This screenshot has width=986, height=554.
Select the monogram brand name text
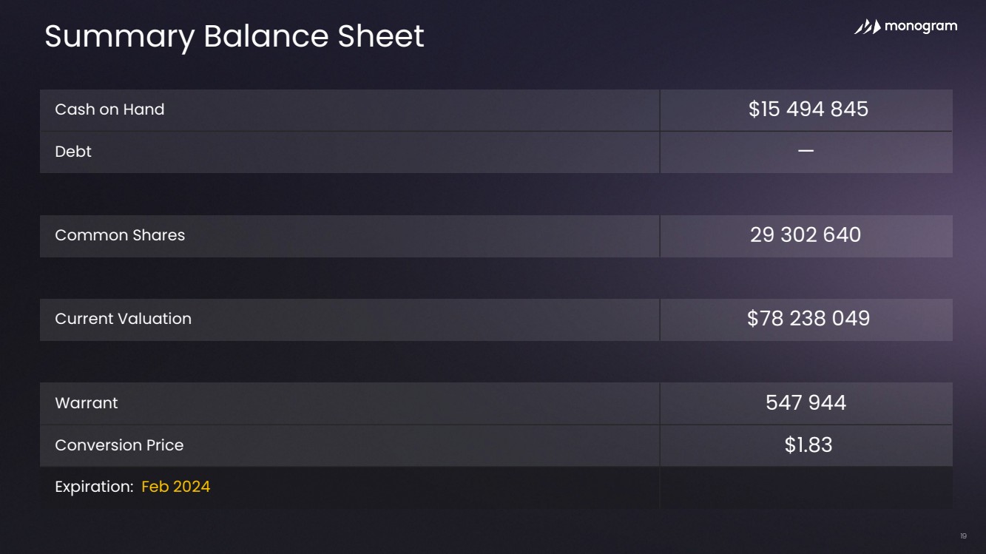pyautogui.click(x=921, y=27)
